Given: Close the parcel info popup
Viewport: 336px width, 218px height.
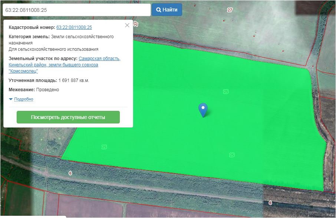Looking at the screenshot, I should [127, 25].
